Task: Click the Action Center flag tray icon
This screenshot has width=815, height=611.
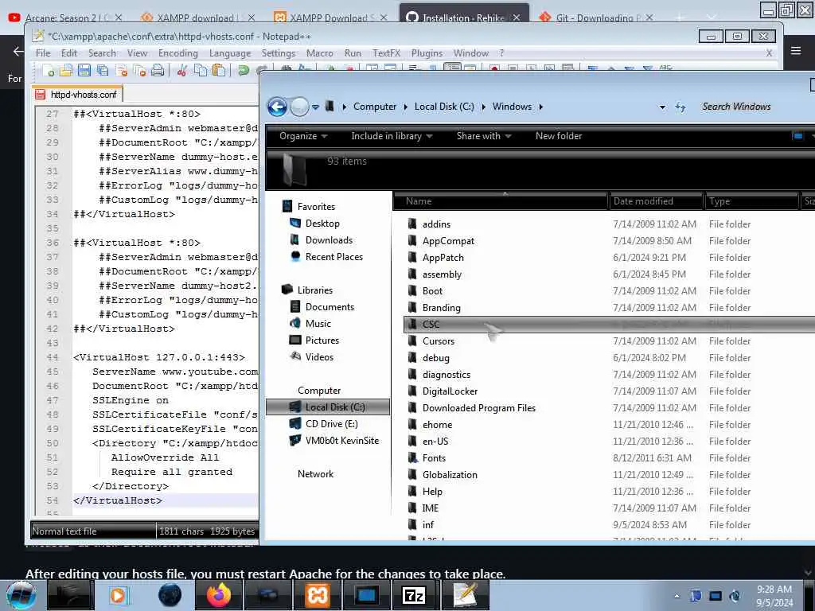Action: [x=696, y=596]
